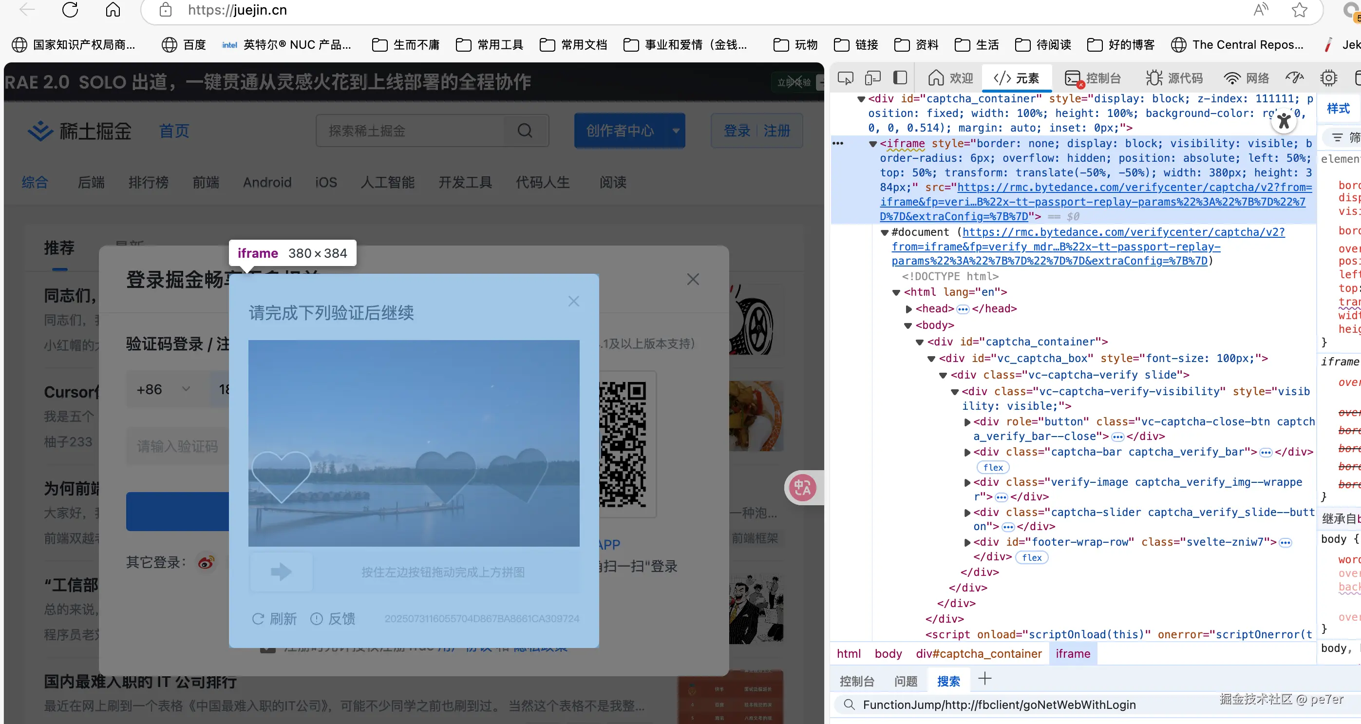Image resolution: width=1361 pixels, height=724 pixels.
Task: Click the Weibo login icon
Action: pyautogui.click(x=206, y=562)
